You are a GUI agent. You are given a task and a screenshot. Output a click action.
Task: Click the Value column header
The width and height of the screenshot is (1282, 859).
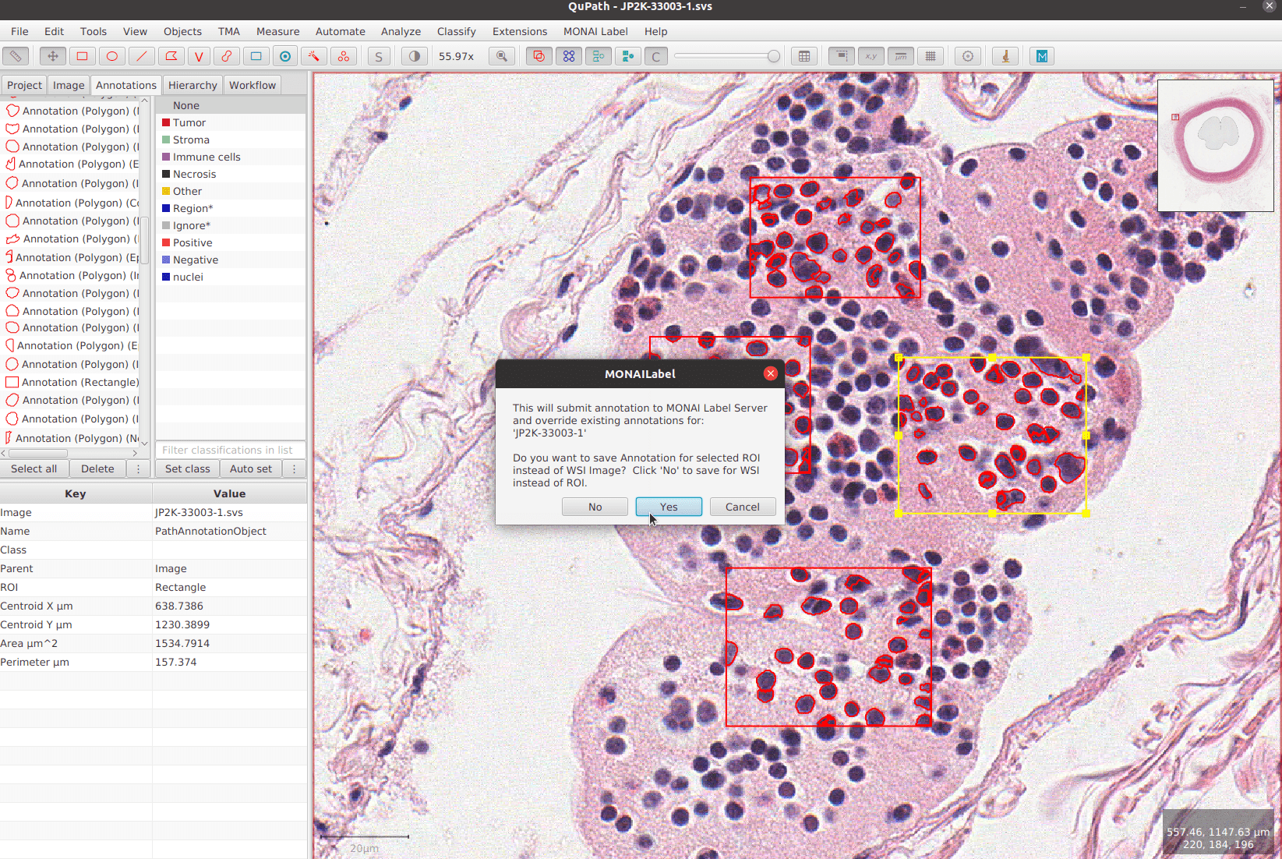(x=230, y=493)
